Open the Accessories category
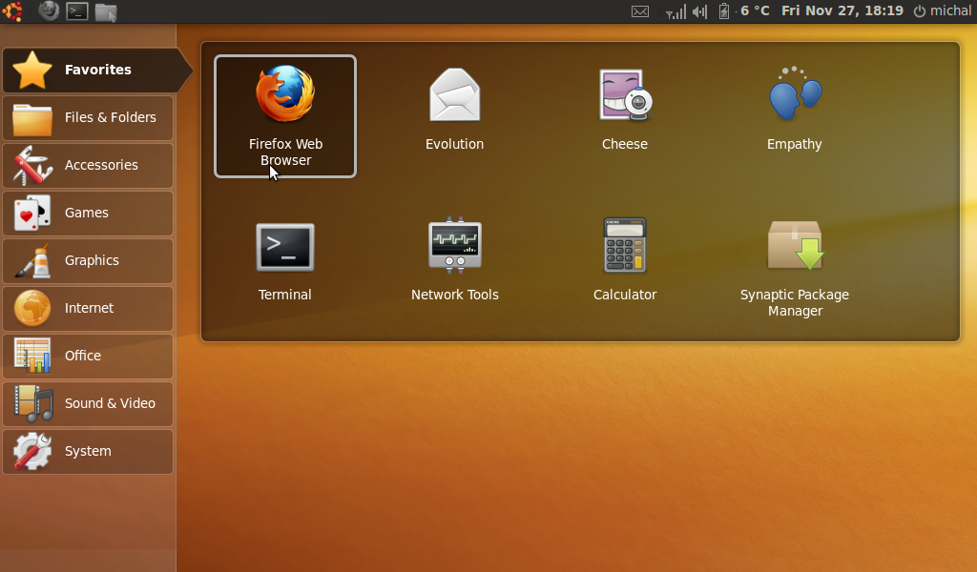 (x=88, y=166)
